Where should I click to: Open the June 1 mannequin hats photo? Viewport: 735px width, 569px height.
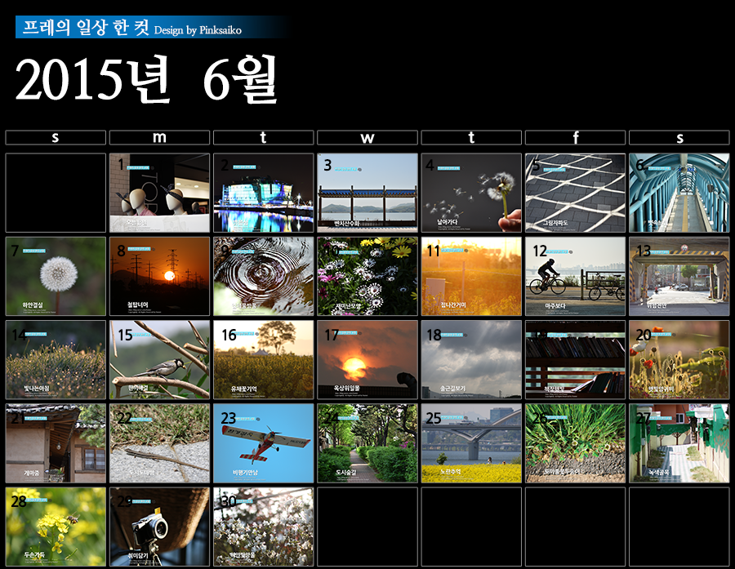pyautogui.click(x=159, y=193)
